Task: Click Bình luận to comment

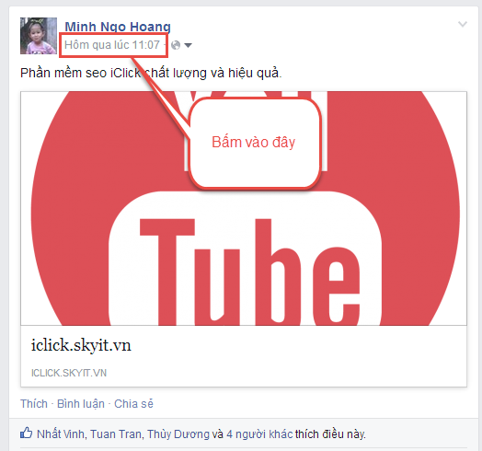Action: 81,404
